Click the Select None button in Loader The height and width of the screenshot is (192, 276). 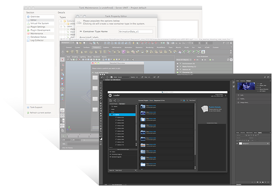tap(119, 171)
